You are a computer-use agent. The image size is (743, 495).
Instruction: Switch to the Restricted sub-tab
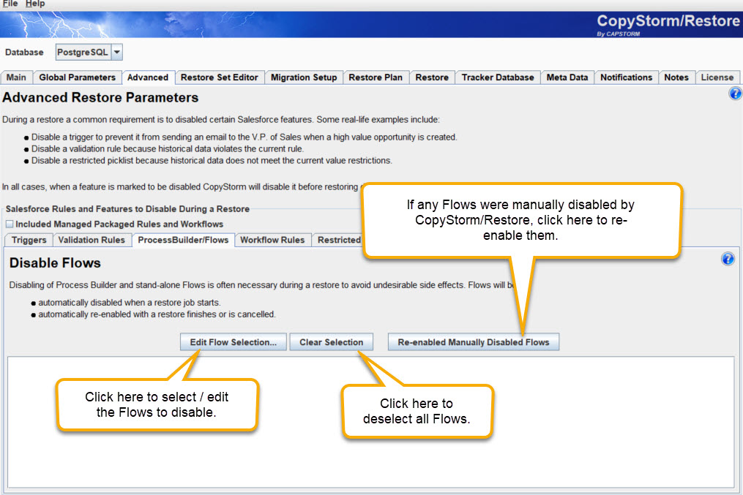(338, 240)
